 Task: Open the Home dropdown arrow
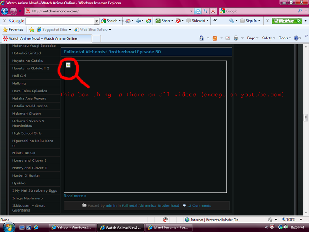208,38
